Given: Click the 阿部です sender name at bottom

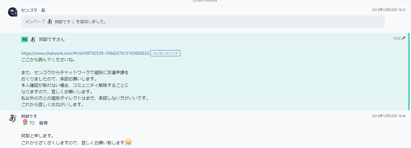Looking at the screenshot, I should [29, 116].
